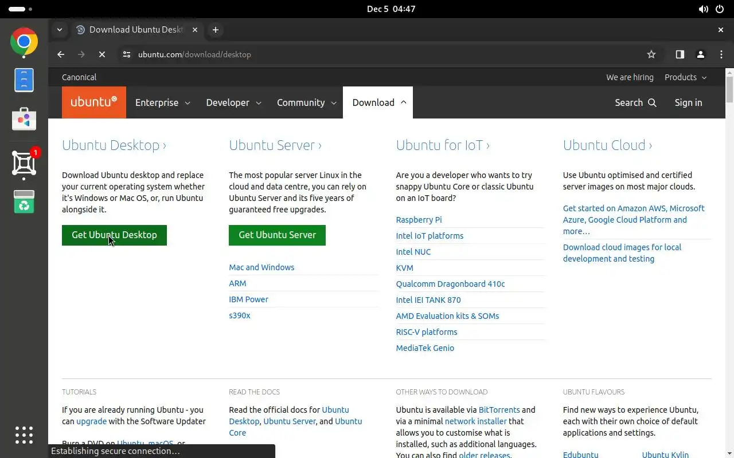
Task: Click Canonical in top bar
Action: pos(79,77)
